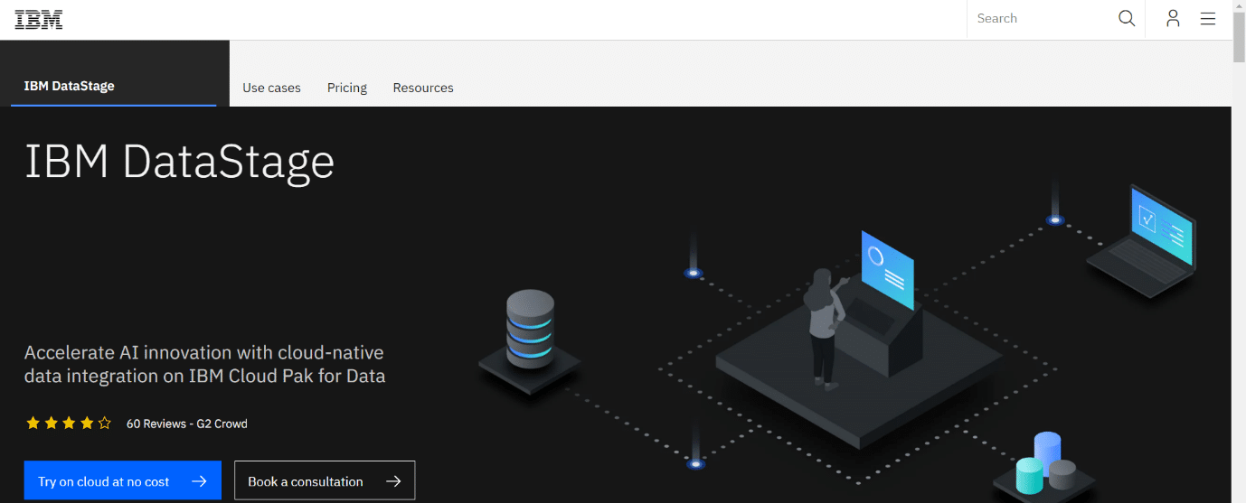The width and height of the screenshot is (1246, 503).
Task: Open the Resources tab
Action: pos(423,88)
